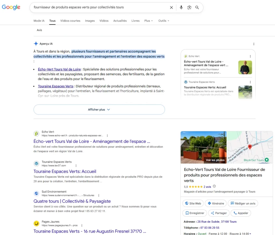The width and height of the screenshot is (275, 235).
Task: Focus the search query input field
Action: [x=100, y=7]
